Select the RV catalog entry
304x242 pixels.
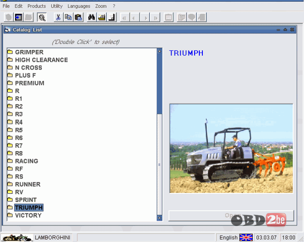tap(19, 192)
